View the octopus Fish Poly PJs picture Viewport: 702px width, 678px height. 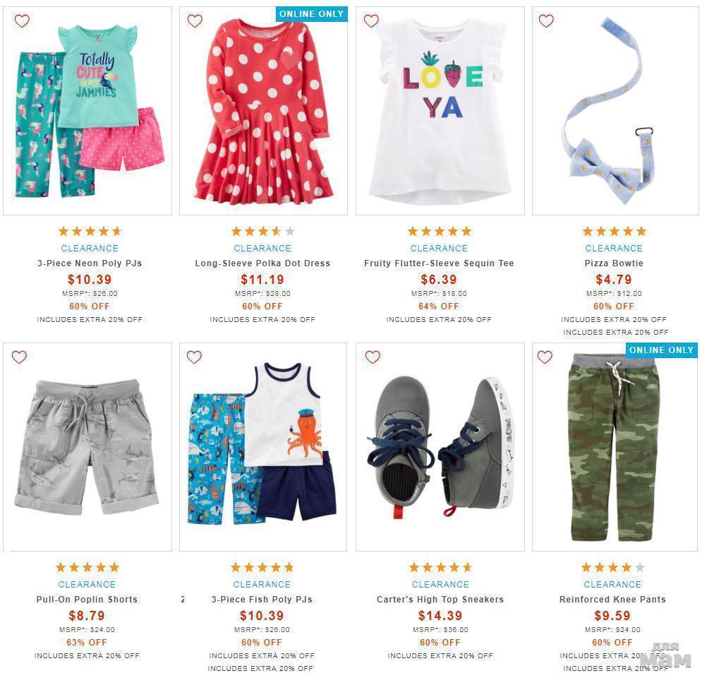(262, 447)
